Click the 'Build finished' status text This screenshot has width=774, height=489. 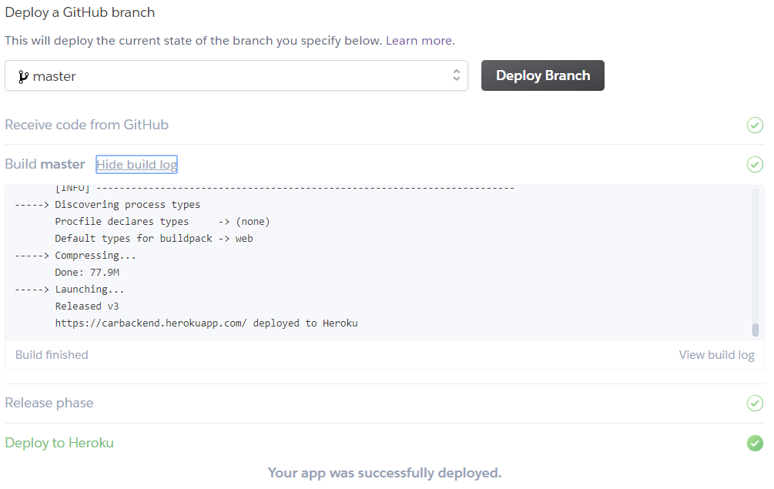tap(52, 355)
